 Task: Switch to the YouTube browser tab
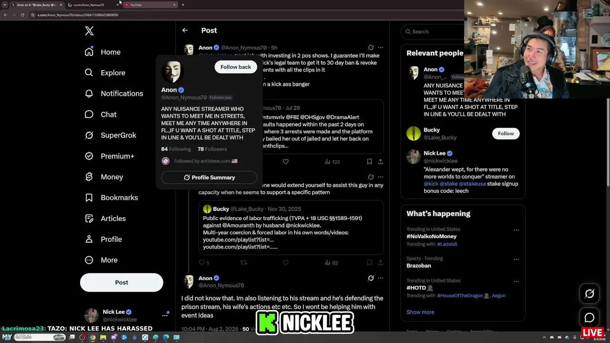[x=150, y=5]
